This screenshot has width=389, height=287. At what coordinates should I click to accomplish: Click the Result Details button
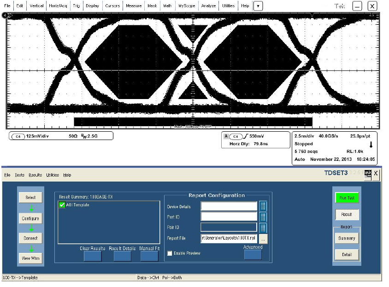tap(123, 256)
